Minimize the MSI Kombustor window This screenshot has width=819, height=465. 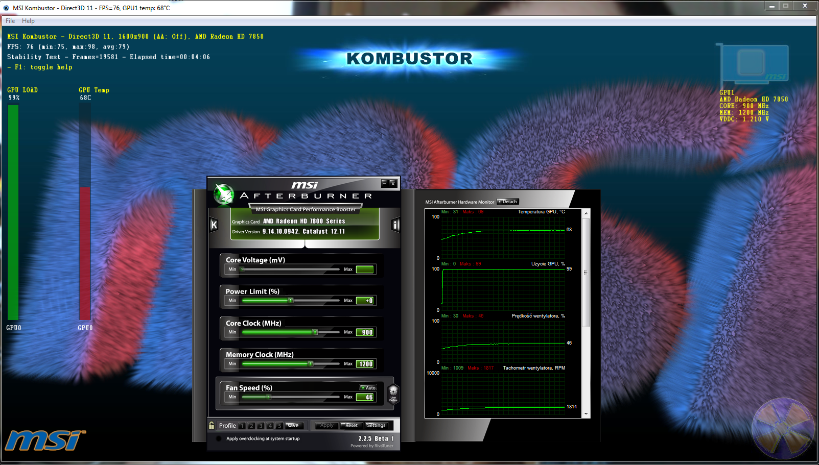pyautogui.click(x=772, y=6)
